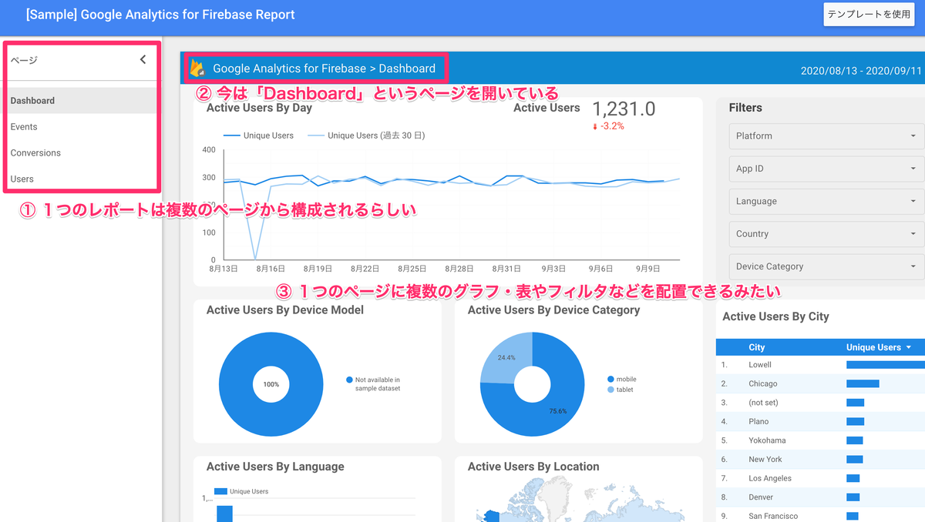Click the Active Users By Device Model title
Image resolution: width=925 pixels, height=522 pixels.
(285, 310)
